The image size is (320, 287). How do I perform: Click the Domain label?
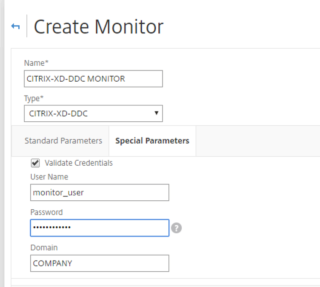[x=44, y=248]
